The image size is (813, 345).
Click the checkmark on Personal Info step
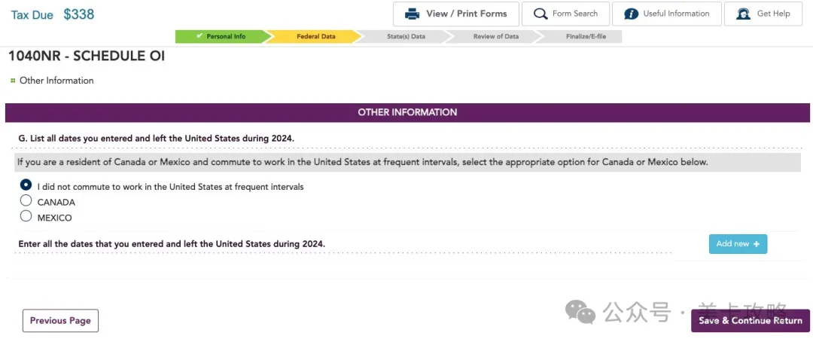point(199,36)
